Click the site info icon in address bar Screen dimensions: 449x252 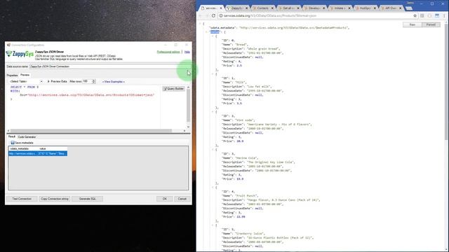tap(221, 15)
